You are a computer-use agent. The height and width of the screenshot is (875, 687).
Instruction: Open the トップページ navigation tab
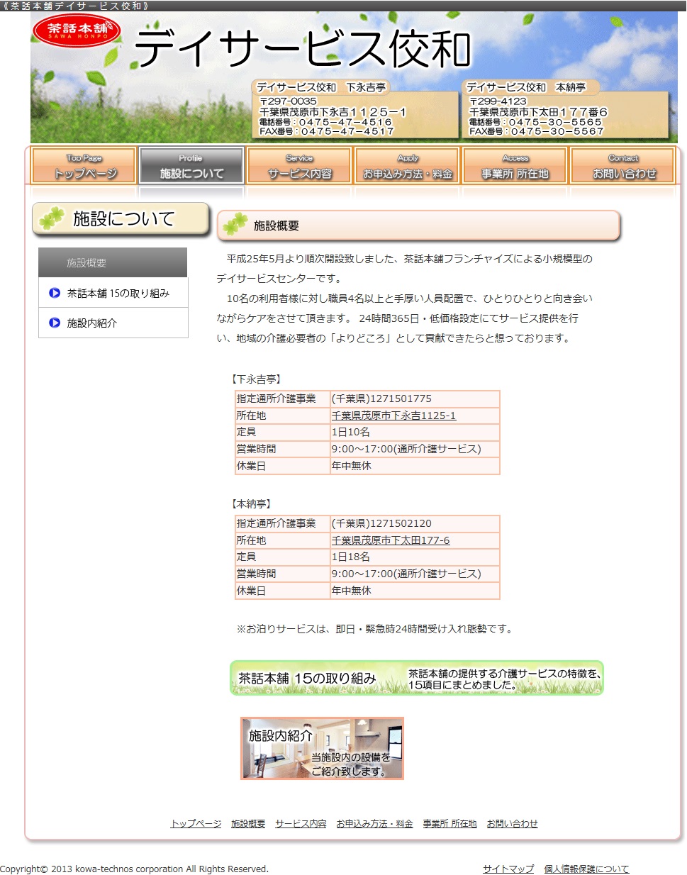(x=84, y=165)
